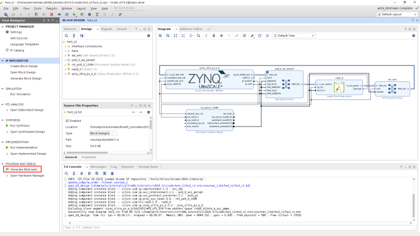Click Zoom Fit icon in Diagram toolbar
The height and width of the screenshot is (236, 420).
tap(175, 36)
